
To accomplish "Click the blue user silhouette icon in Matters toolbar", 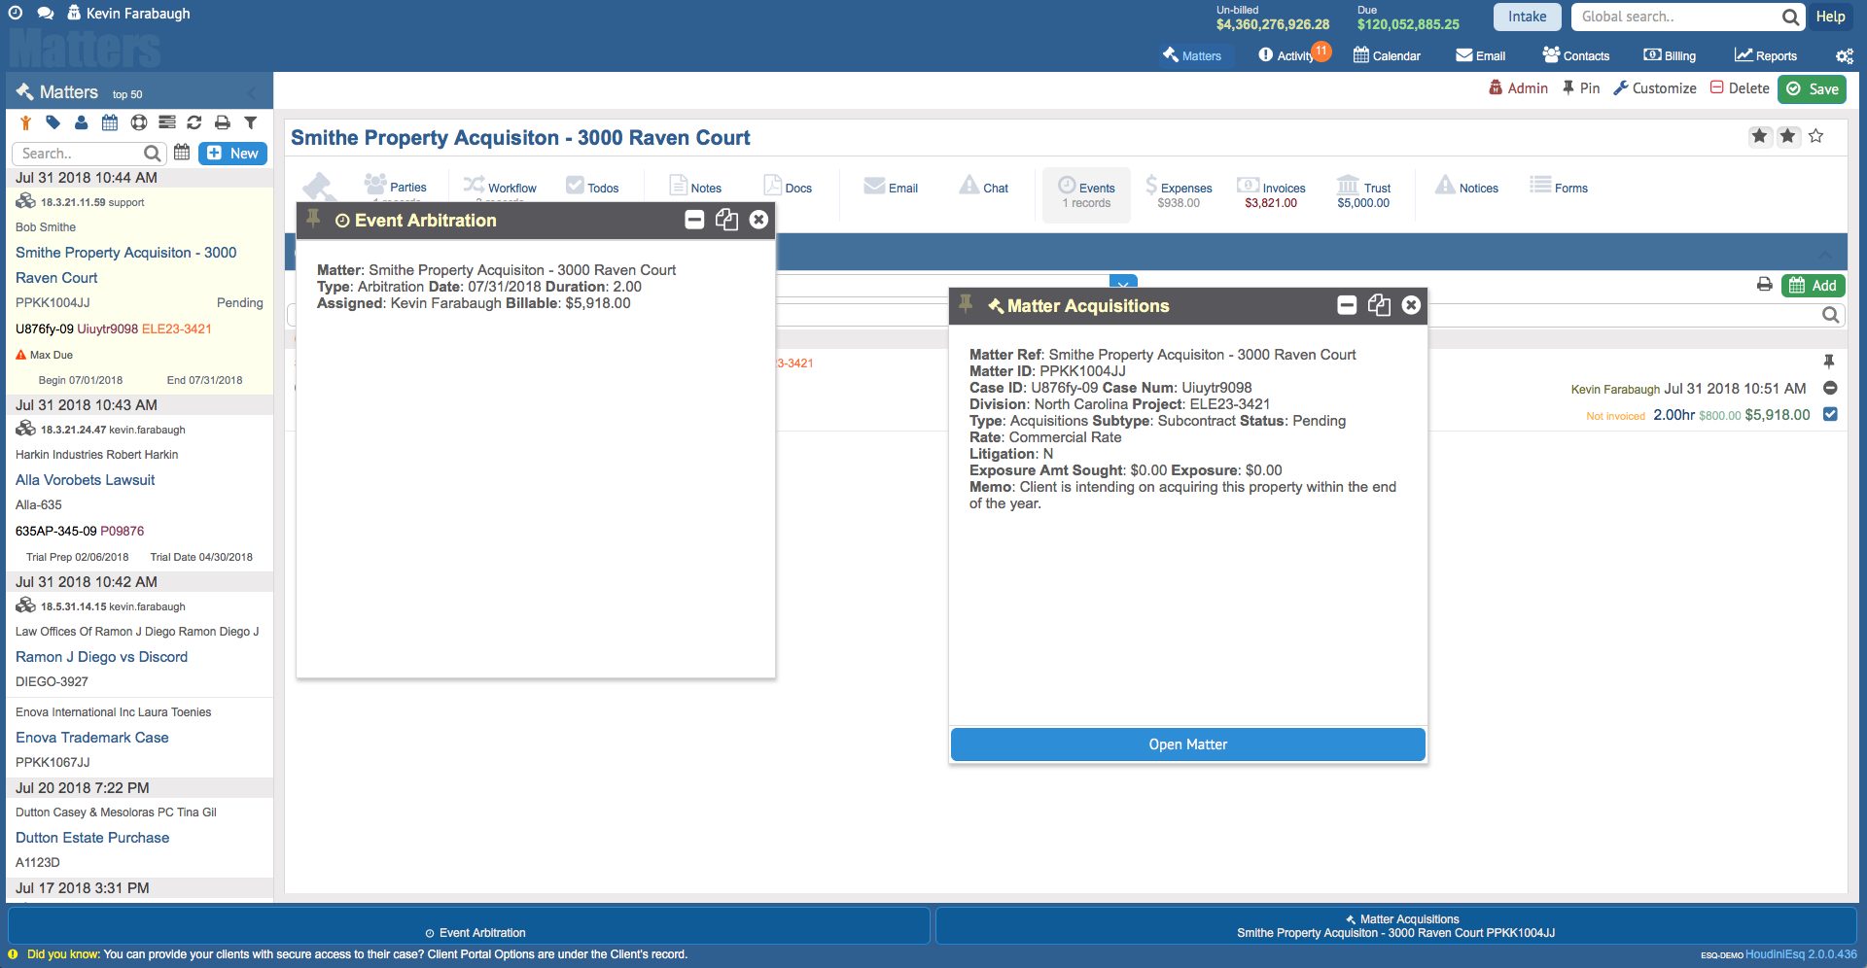I will pyautogui.click(x=82, y=122).
